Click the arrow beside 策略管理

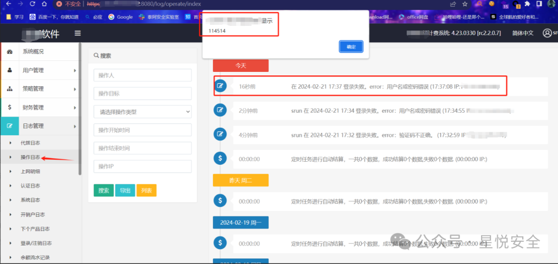click(75, 89)
